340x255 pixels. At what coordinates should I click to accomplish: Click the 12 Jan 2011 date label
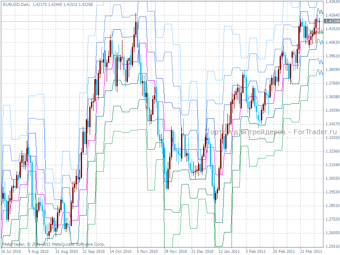(229, 251)
